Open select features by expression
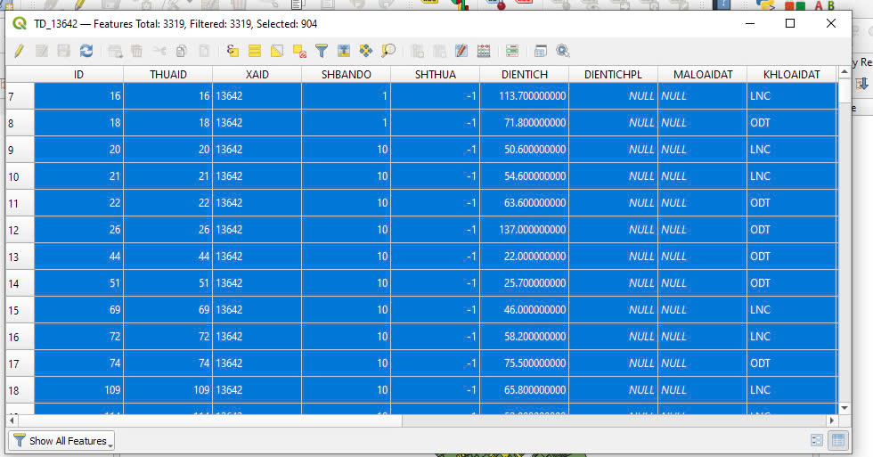The width and height of the screenshot is (873, 457). [x=233, y=52]
